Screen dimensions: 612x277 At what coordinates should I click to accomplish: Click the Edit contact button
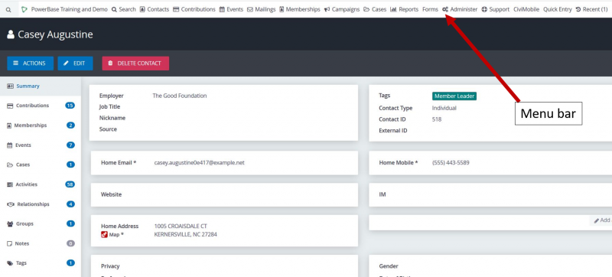[75, 64]
